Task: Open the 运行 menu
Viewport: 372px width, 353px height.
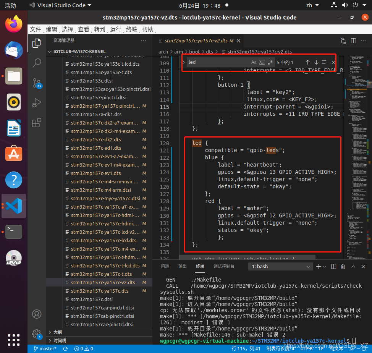Action: pyautogui.click(x=116, y=29)
